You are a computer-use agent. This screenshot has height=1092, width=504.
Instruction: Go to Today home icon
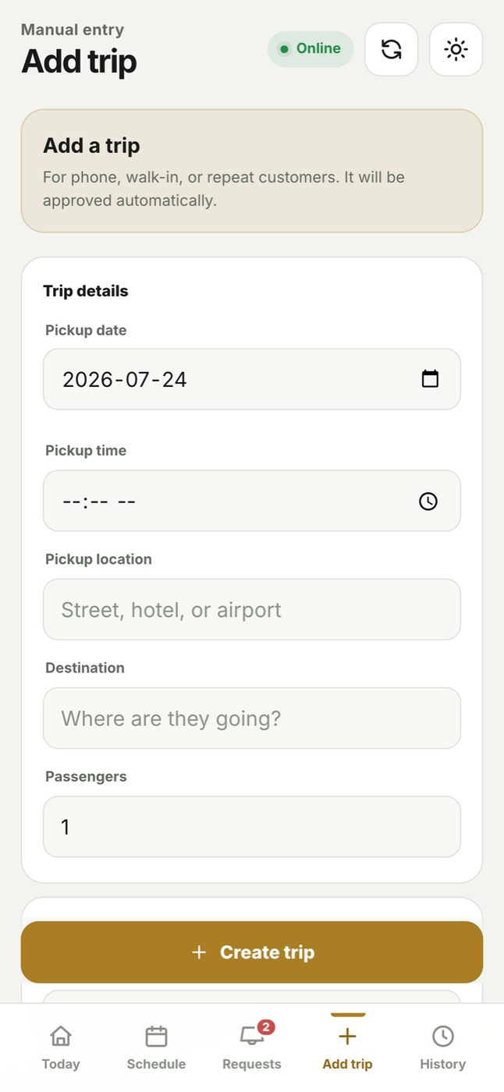[x=61, y=1036]
